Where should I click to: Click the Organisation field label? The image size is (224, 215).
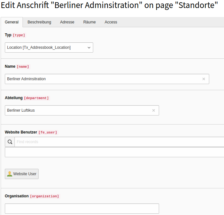[17, 196]
